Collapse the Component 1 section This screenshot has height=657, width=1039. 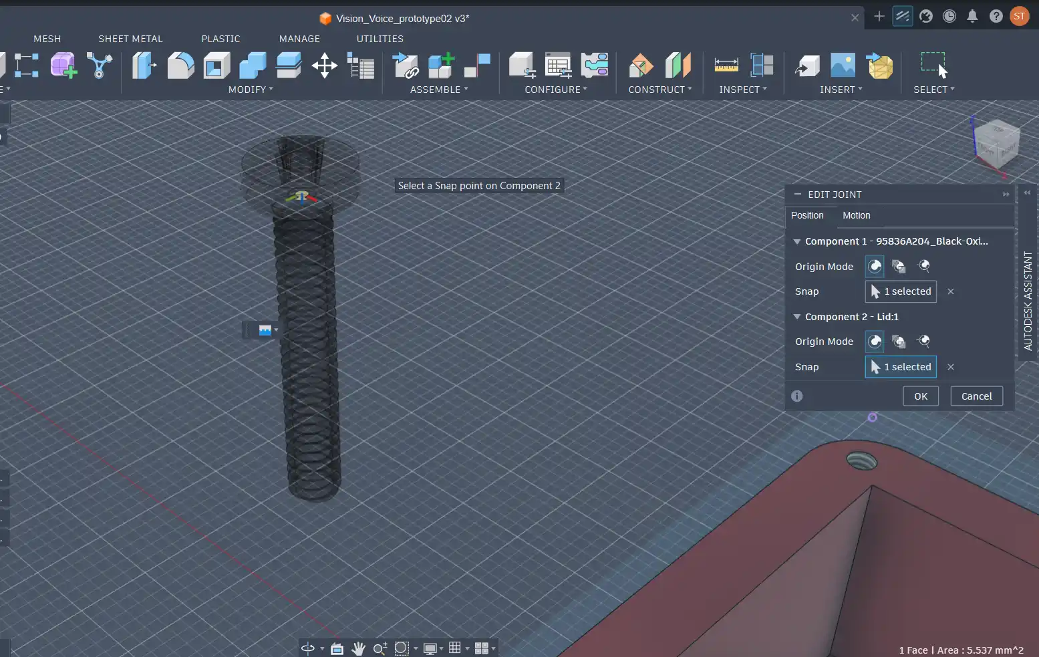click(797, 241)
